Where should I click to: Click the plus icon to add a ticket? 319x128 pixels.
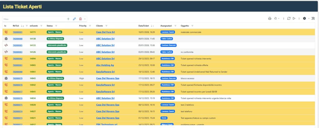click(68, 19)
